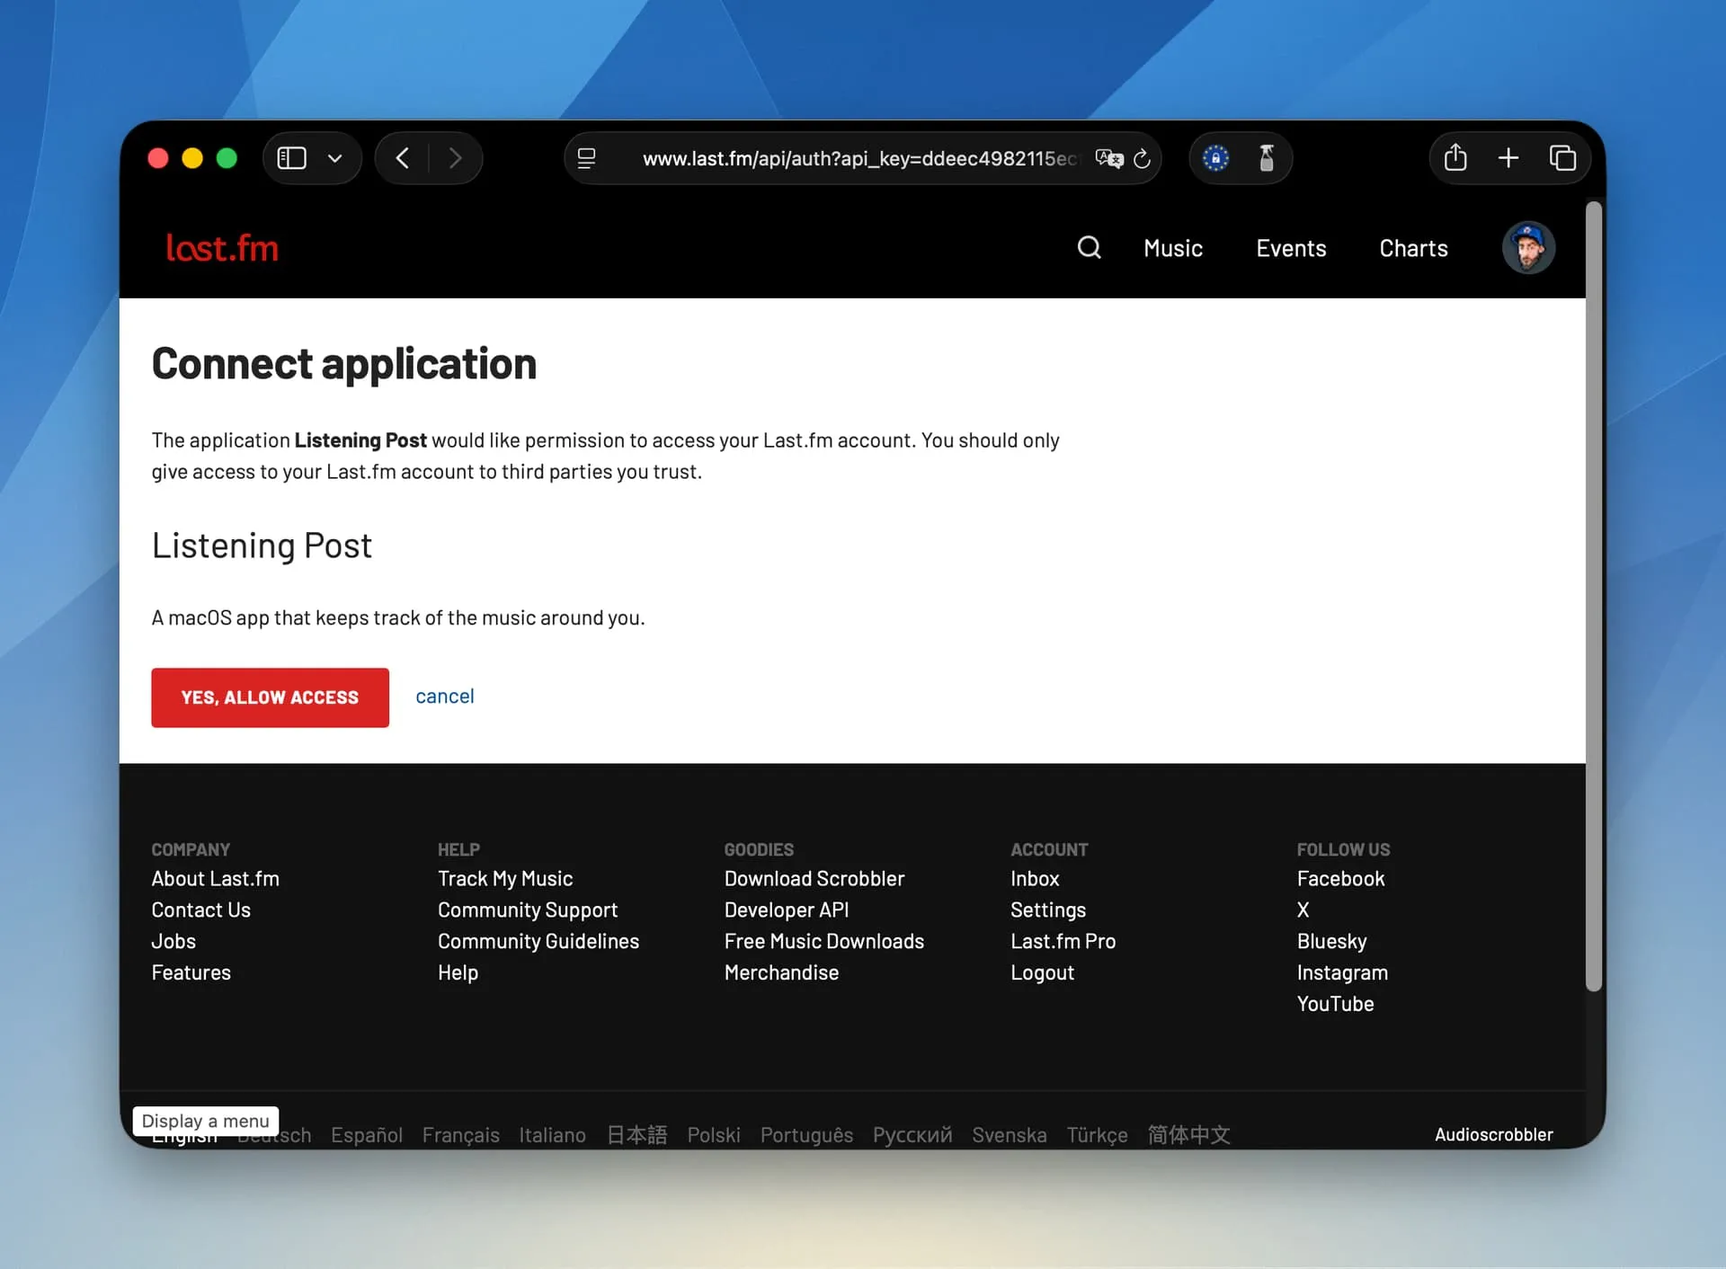The height and width of the screenshot is (1269, 1726).
Task: Click Yes, Allow Access button
Action: 270,697
